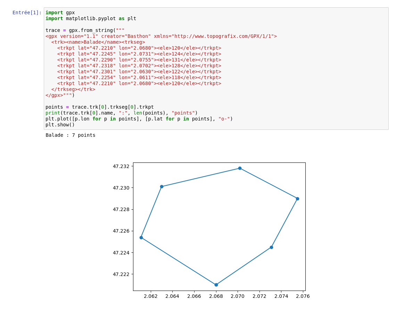
Task: Click the x-axis tick label "2.062"
Action: [150, 296]
